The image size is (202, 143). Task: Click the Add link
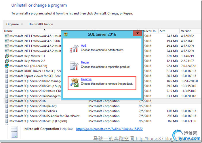[83, 45]
